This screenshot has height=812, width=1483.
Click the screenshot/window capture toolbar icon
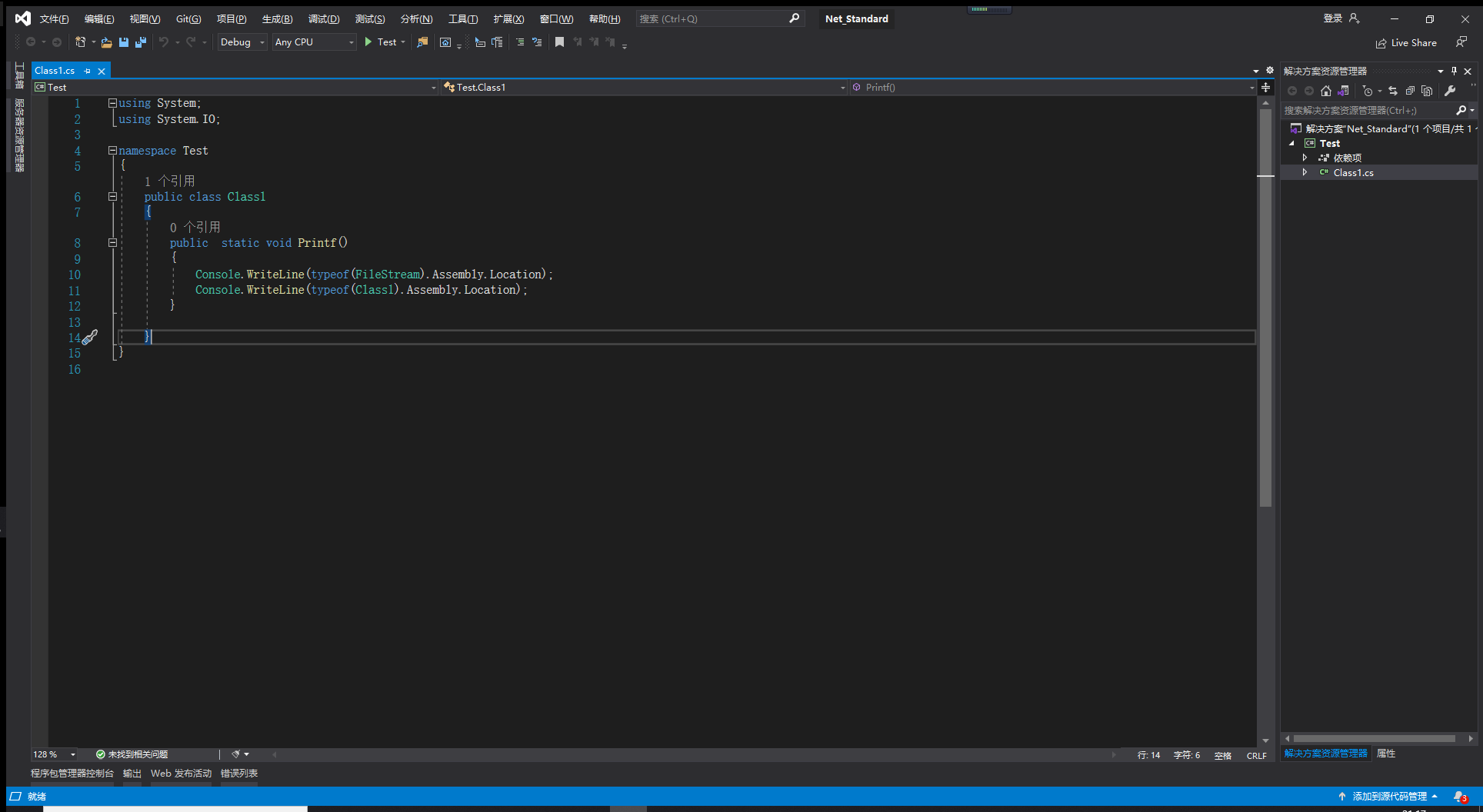tap(445, 42)
